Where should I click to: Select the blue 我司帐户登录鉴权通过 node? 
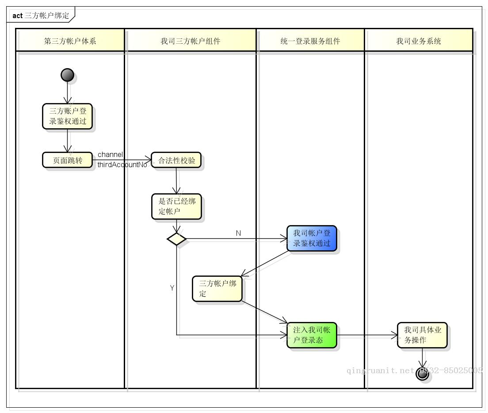click(x=311, y=238)
